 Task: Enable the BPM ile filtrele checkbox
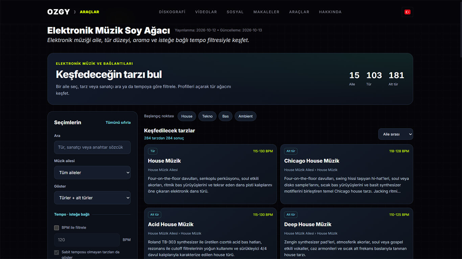tap(56, 228)
